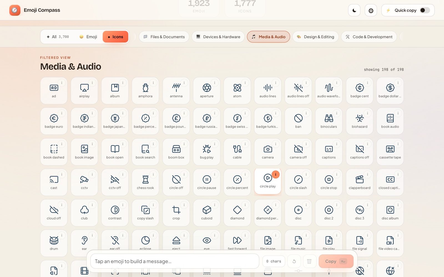Click the "0 chars" counter
The width and height of the screenshot is (444, 277).
click(x=274, y=261)
